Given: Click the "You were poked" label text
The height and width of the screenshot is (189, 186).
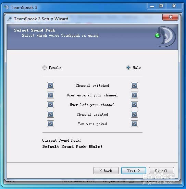Looking at the screenshot, I should [92, 124].
